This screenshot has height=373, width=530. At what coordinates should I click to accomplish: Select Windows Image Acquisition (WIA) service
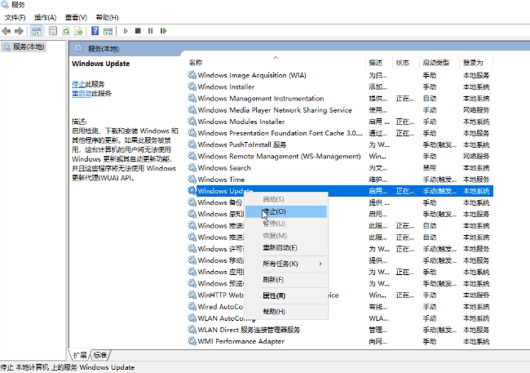coord(340,75)
